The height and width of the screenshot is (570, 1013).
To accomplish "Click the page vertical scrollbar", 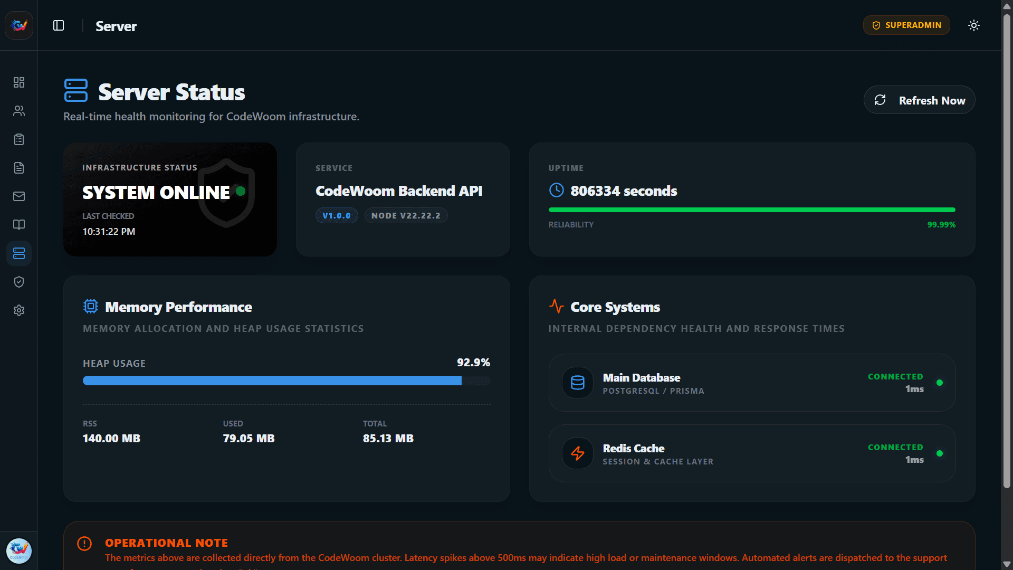I will [1007, 251].
